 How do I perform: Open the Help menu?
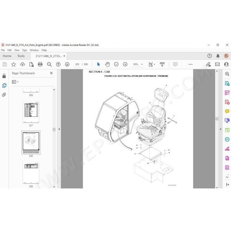[44, 50]
